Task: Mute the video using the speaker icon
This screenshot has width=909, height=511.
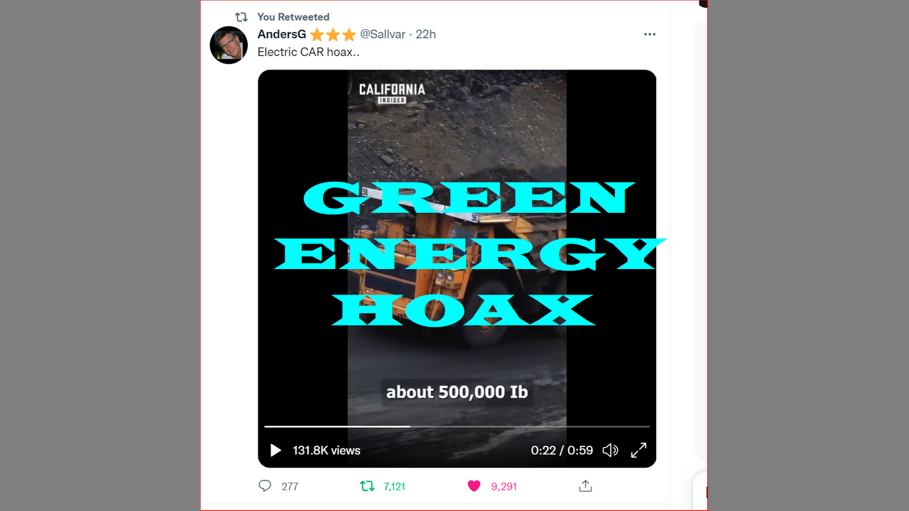Action: click(610, 450)
